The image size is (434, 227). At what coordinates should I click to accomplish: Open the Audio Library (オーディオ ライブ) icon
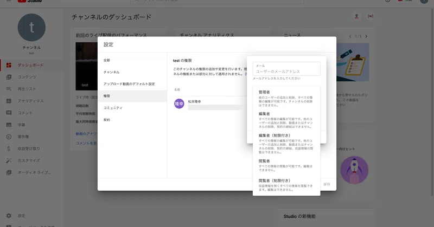[x=9, y=172]
